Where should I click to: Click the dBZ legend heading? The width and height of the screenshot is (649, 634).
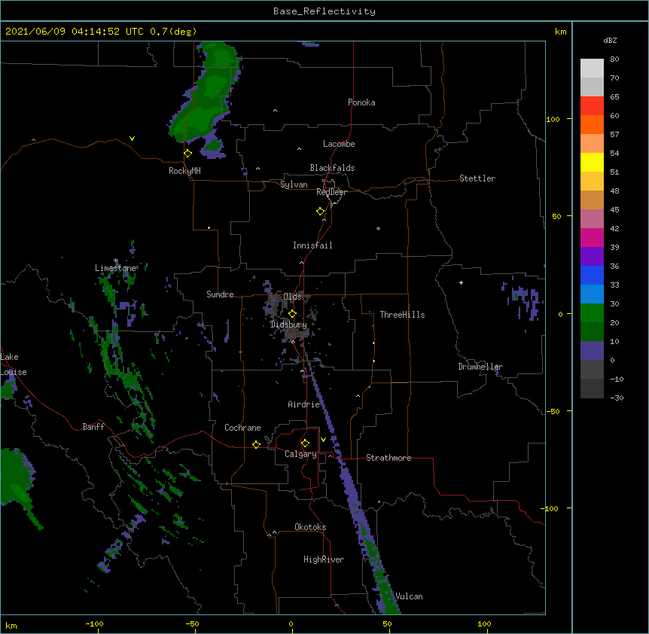click(x=610, y=41)
